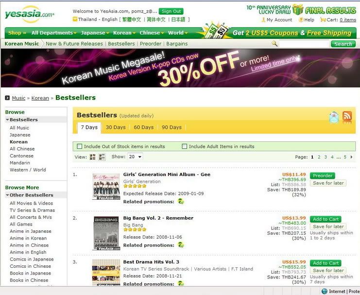Go to next page arrow
This screenshot has width=360, height=295.
(352, 157)
